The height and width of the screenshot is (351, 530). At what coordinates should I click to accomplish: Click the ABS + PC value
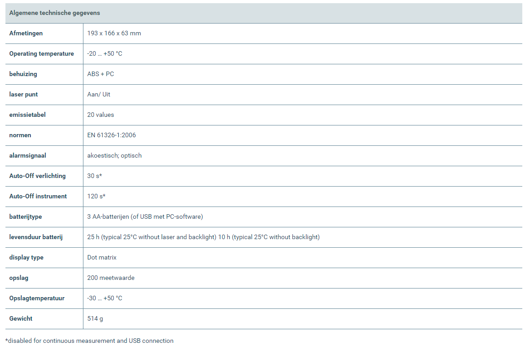click(x=100, y=74)
